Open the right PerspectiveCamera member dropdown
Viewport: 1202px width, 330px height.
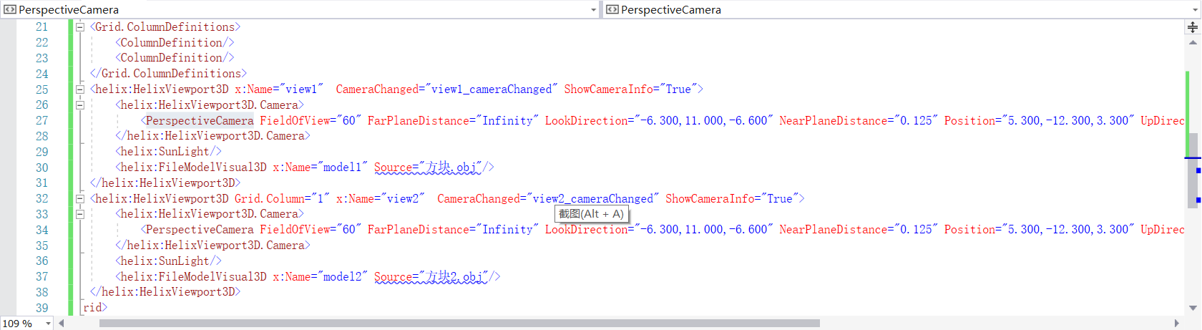1196,9
